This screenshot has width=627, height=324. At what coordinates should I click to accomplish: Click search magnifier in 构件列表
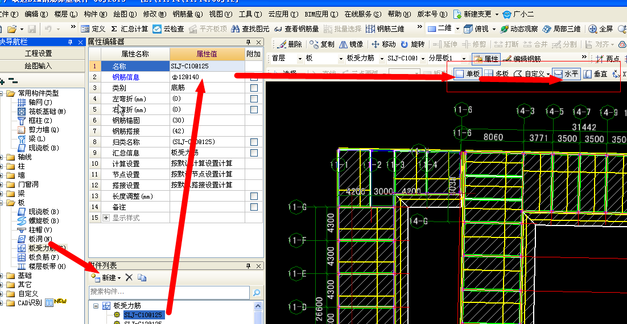coord(256,292)
